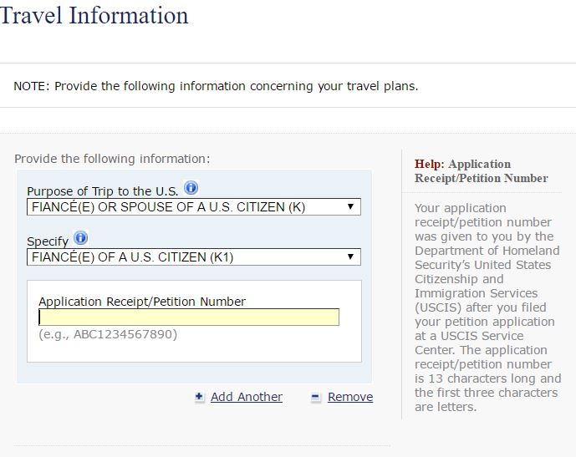Click the ABC1234567890 example hint text
The height and width of the screenshot is (457, 576).
[108, 334]
